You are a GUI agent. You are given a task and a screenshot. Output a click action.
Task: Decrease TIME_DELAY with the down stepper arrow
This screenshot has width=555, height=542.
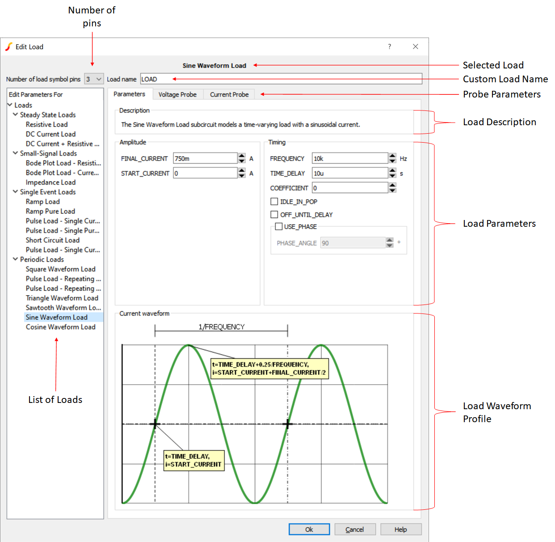392,175
